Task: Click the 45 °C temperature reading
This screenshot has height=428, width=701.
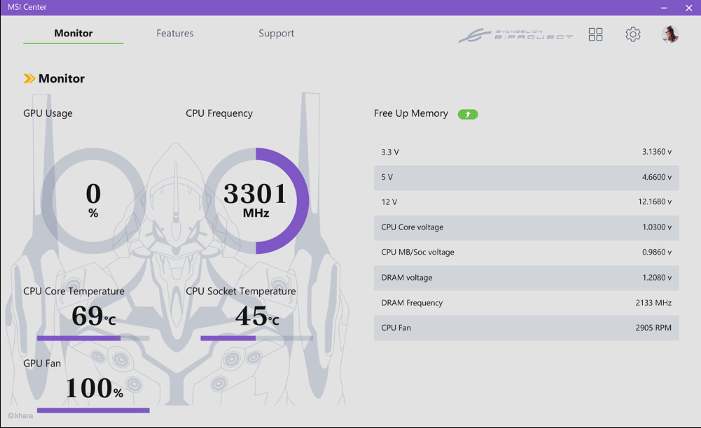Action: pos(257,316)
